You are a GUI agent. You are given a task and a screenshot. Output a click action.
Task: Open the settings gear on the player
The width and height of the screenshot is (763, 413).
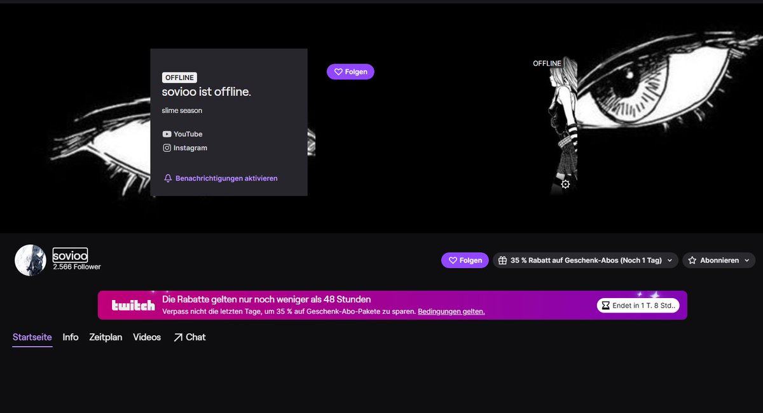tap(565, 184)
